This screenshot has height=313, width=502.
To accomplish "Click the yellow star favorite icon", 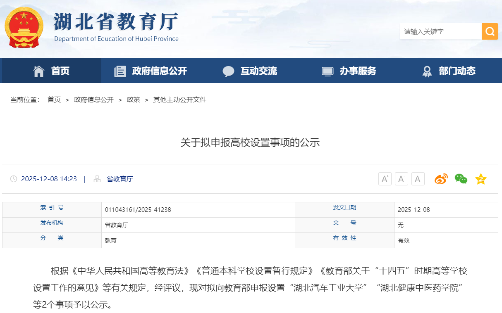I will point(480,179).
